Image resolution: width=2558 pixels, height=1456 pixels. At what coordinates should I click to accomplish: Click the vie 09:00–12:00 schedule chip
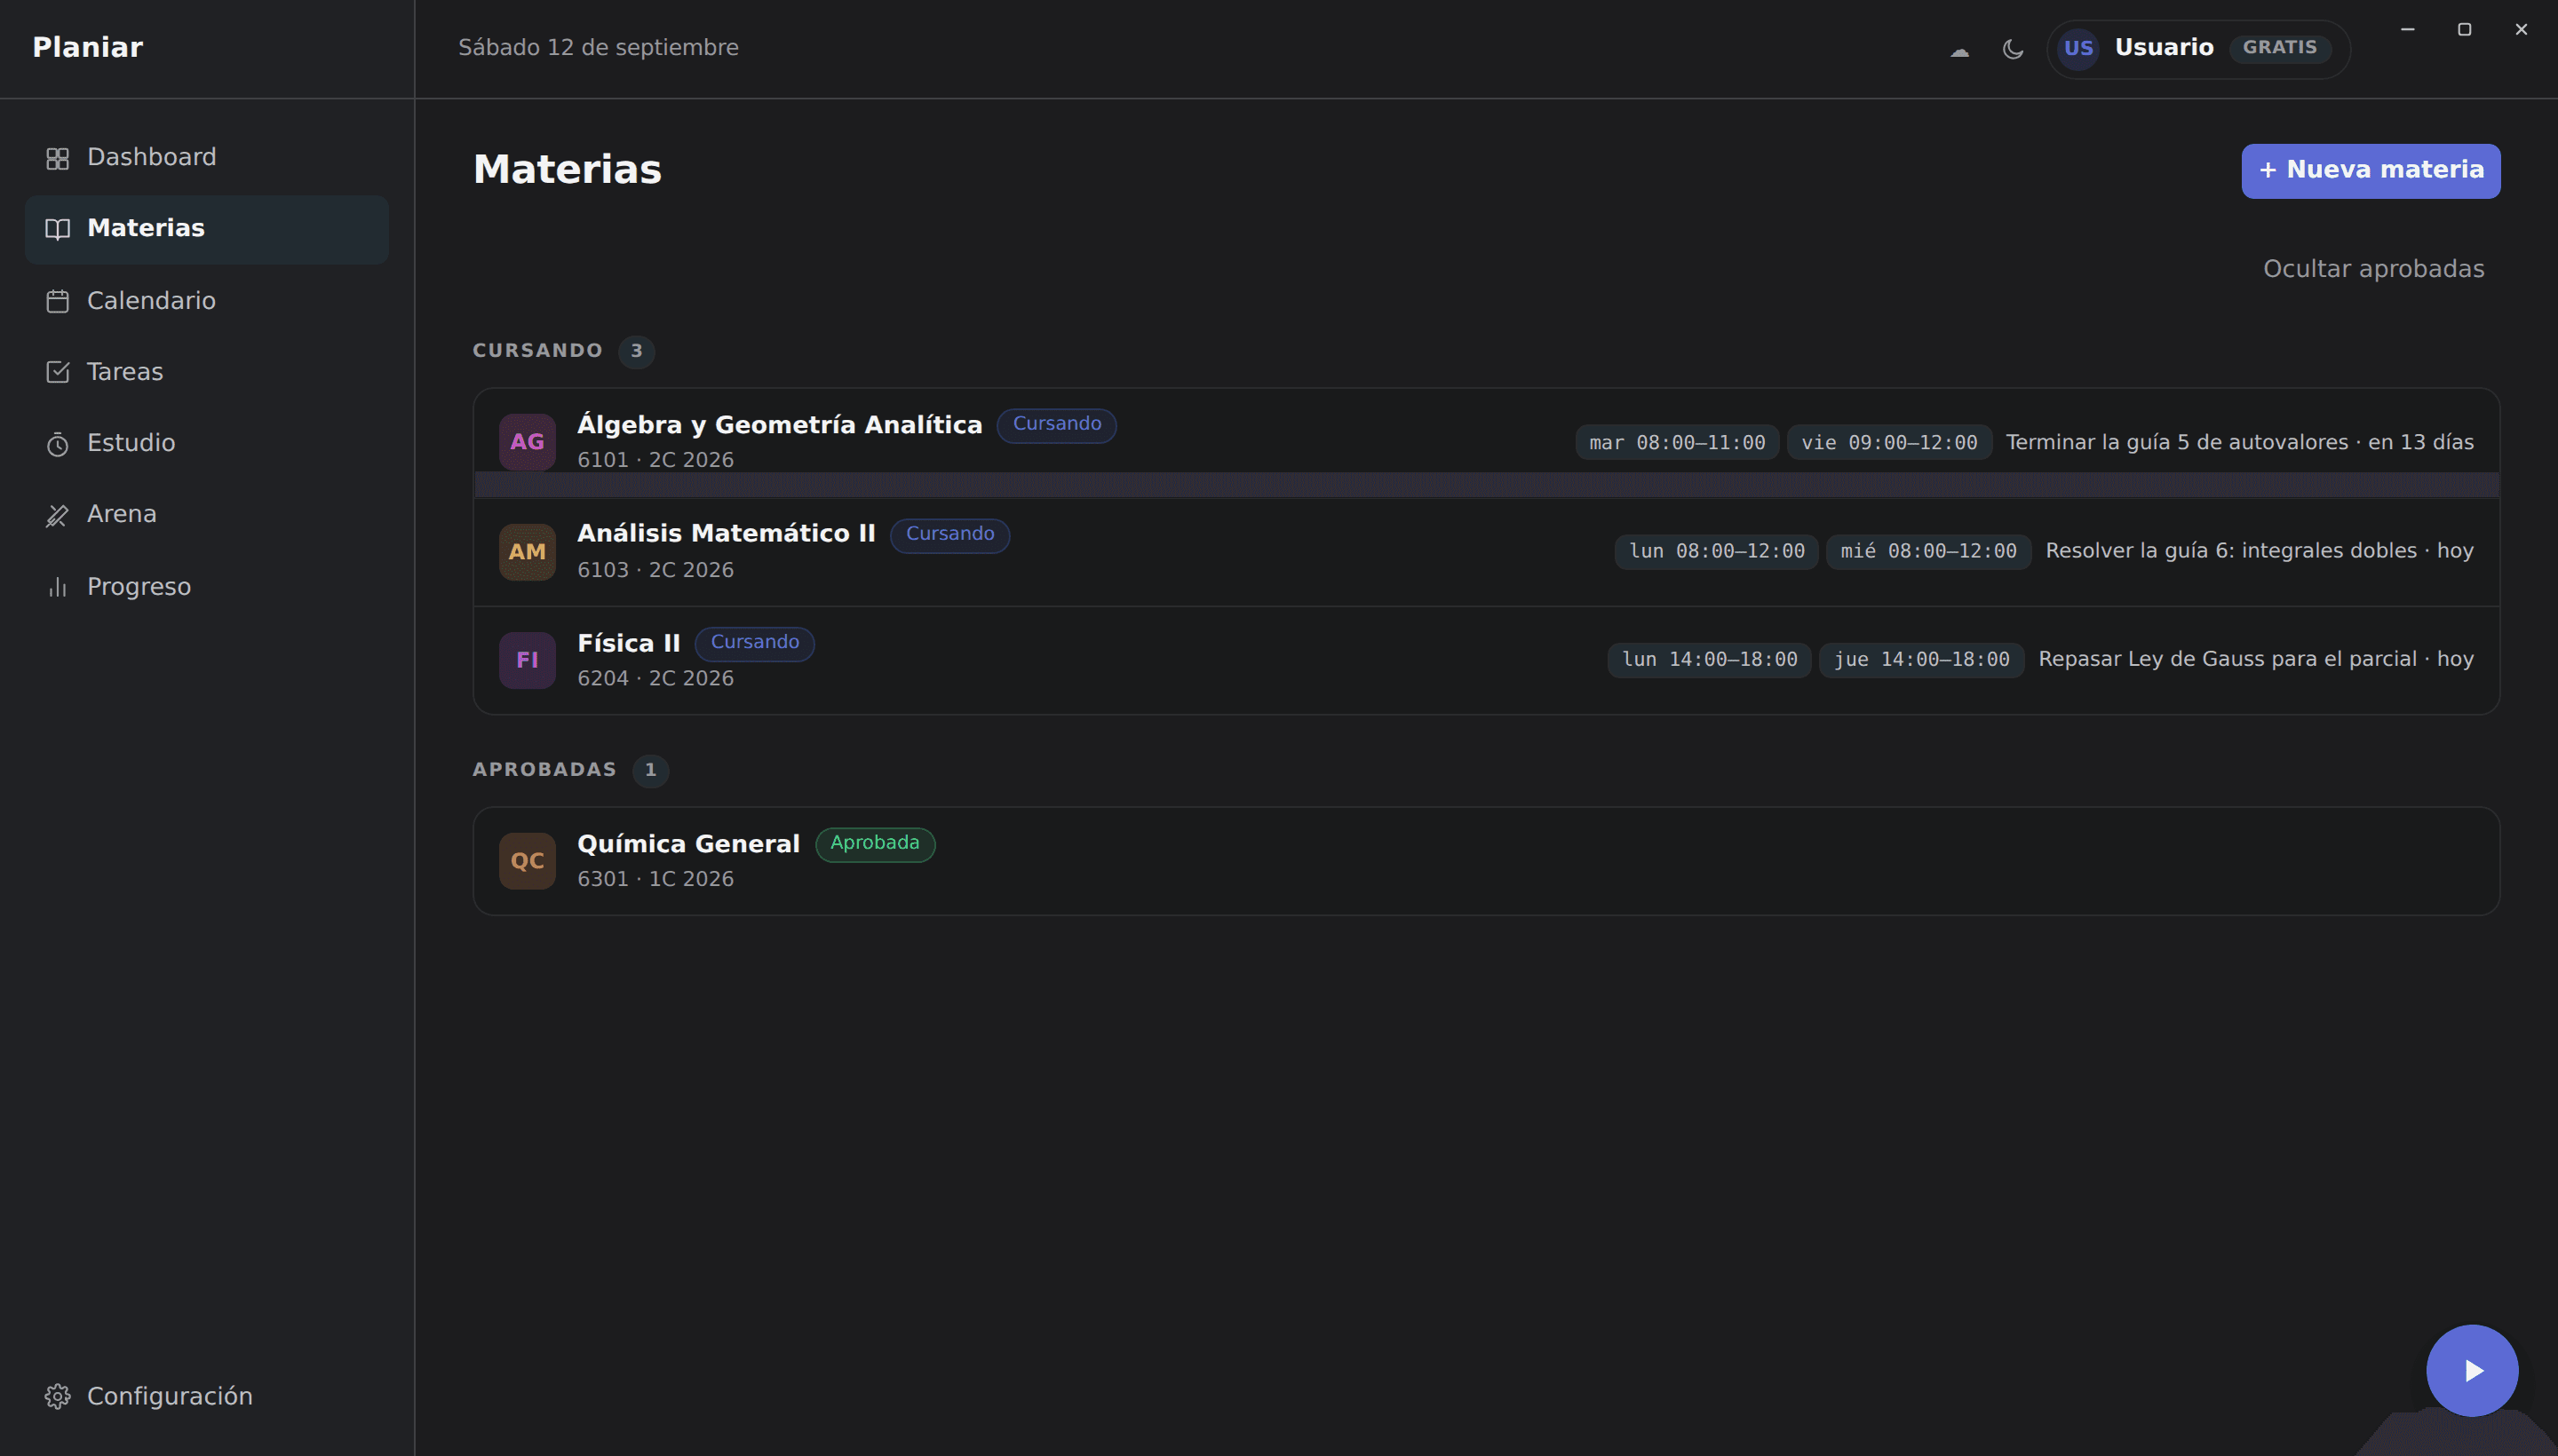pyautogui.click(x=1888, y=442)
